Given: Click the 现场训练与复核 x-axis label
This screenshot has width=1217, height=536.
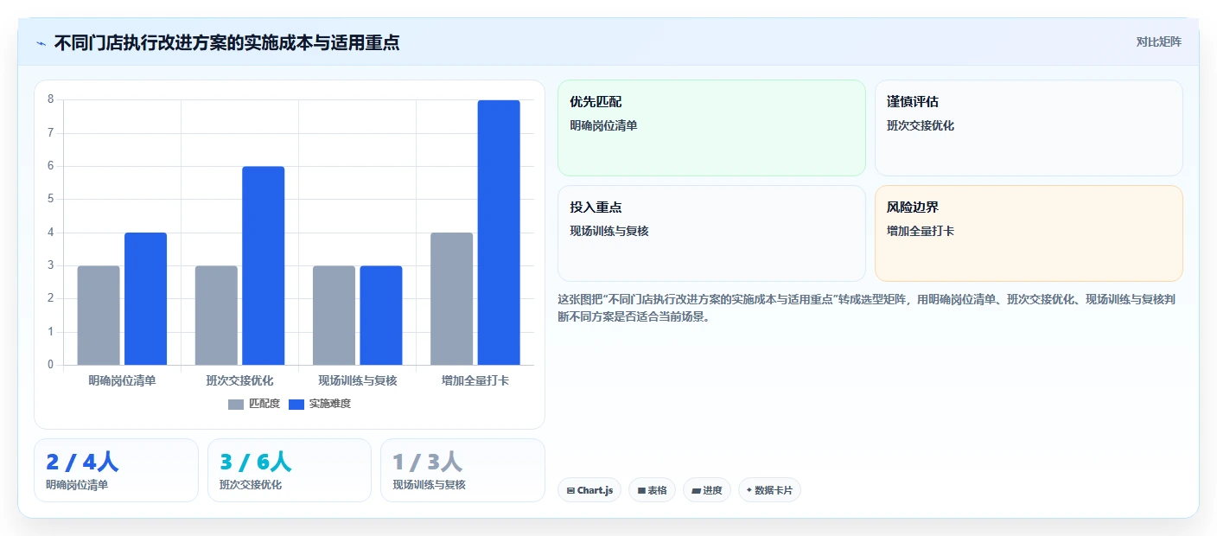Looking at the screenshot, I should pos(358,380).
